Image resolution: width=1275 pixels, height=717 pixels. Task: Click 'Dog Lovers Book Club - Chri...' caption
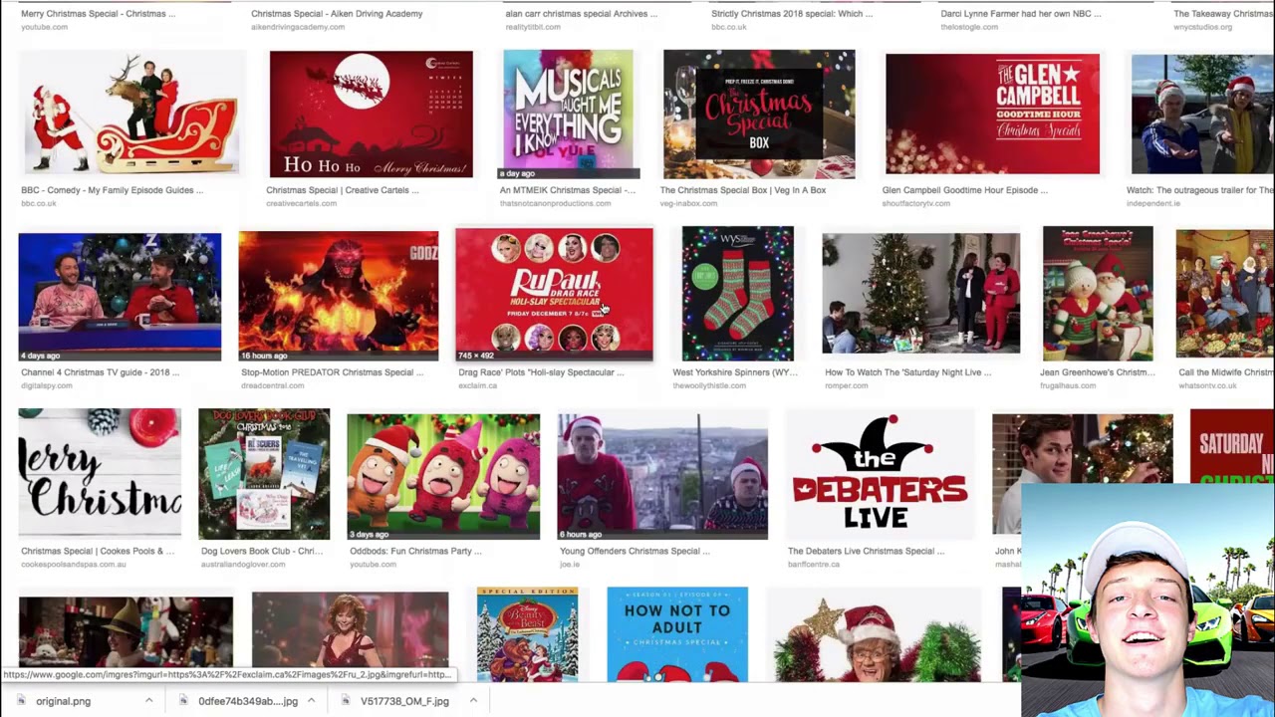click(262, 551)
